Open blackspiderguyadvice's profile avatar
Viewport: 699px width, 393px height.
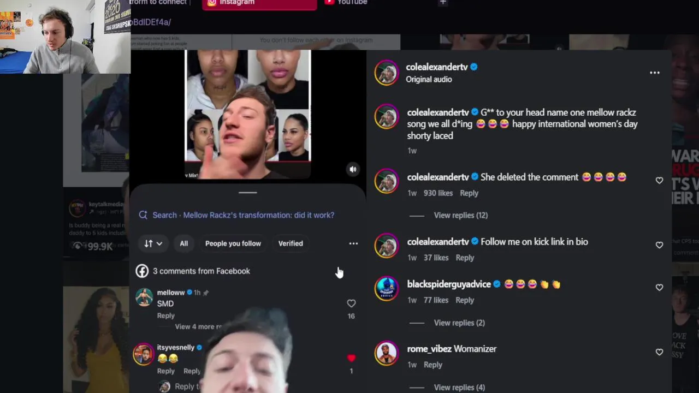pyautogui.click(x=387, y=288)
